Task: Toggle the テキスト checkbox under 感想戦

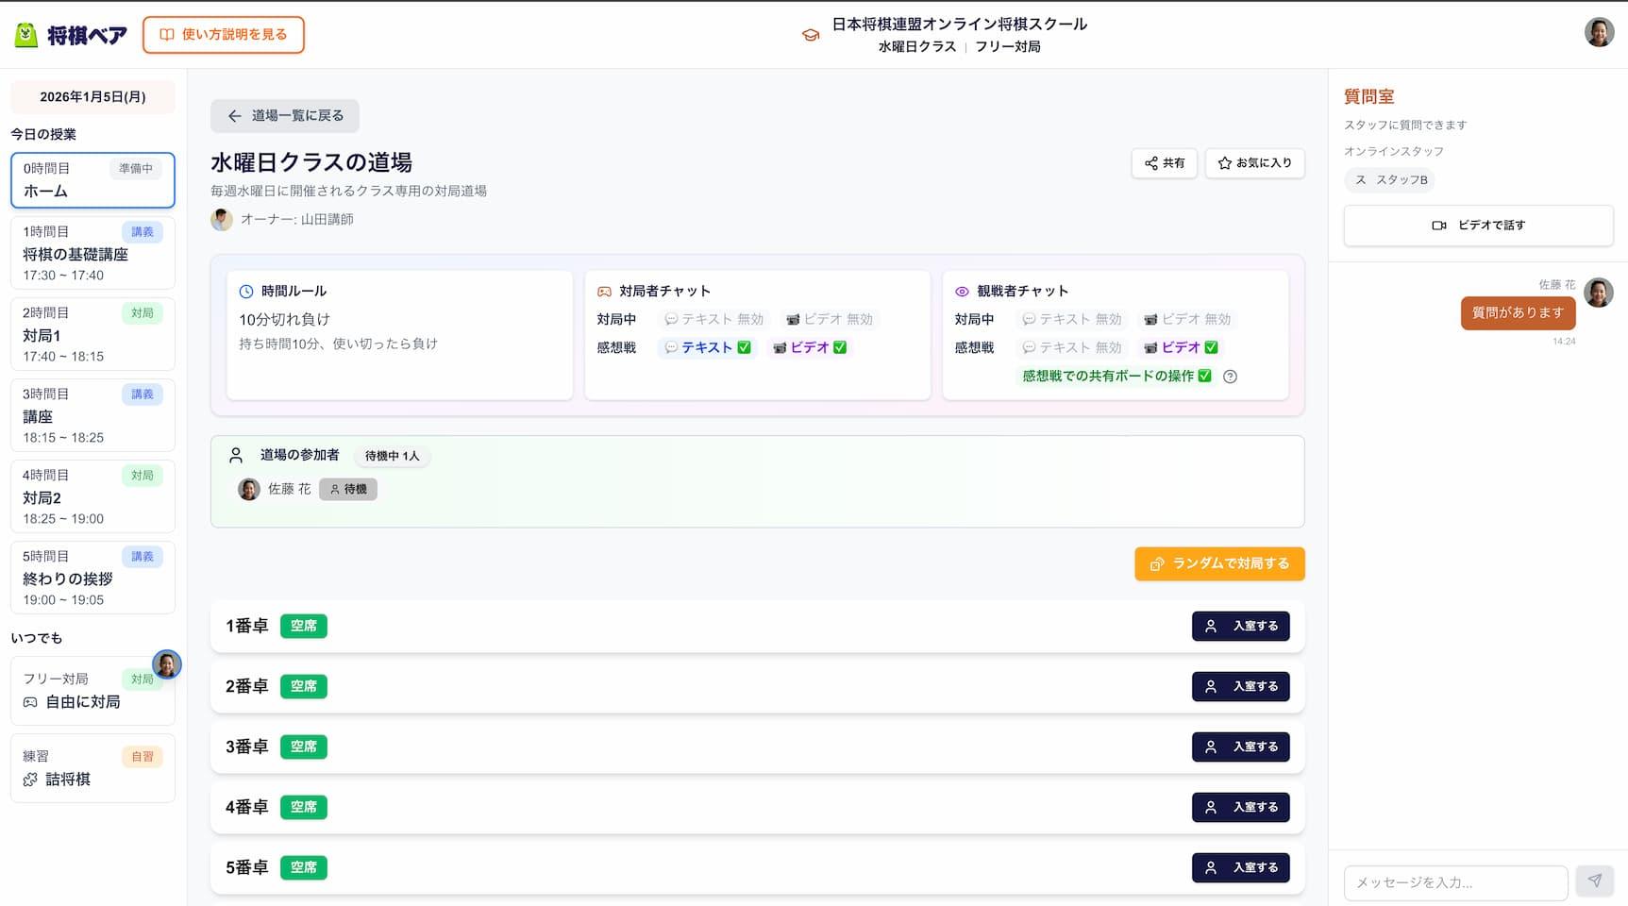Action: (745, 347)
